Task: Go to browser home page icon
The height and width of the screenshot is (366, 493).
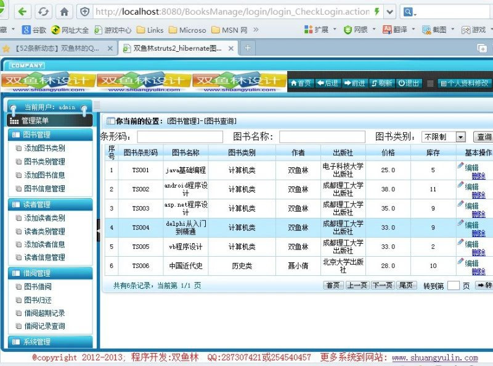Action: [64, 12]
